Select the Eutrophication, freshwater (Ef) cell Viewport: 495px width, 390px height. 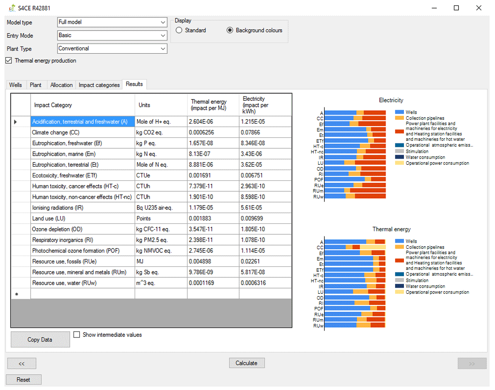pyautogui.click(x=82, y=143)
